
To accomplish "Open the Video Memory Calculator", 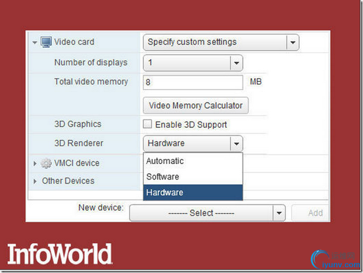I will pos(195,105).
